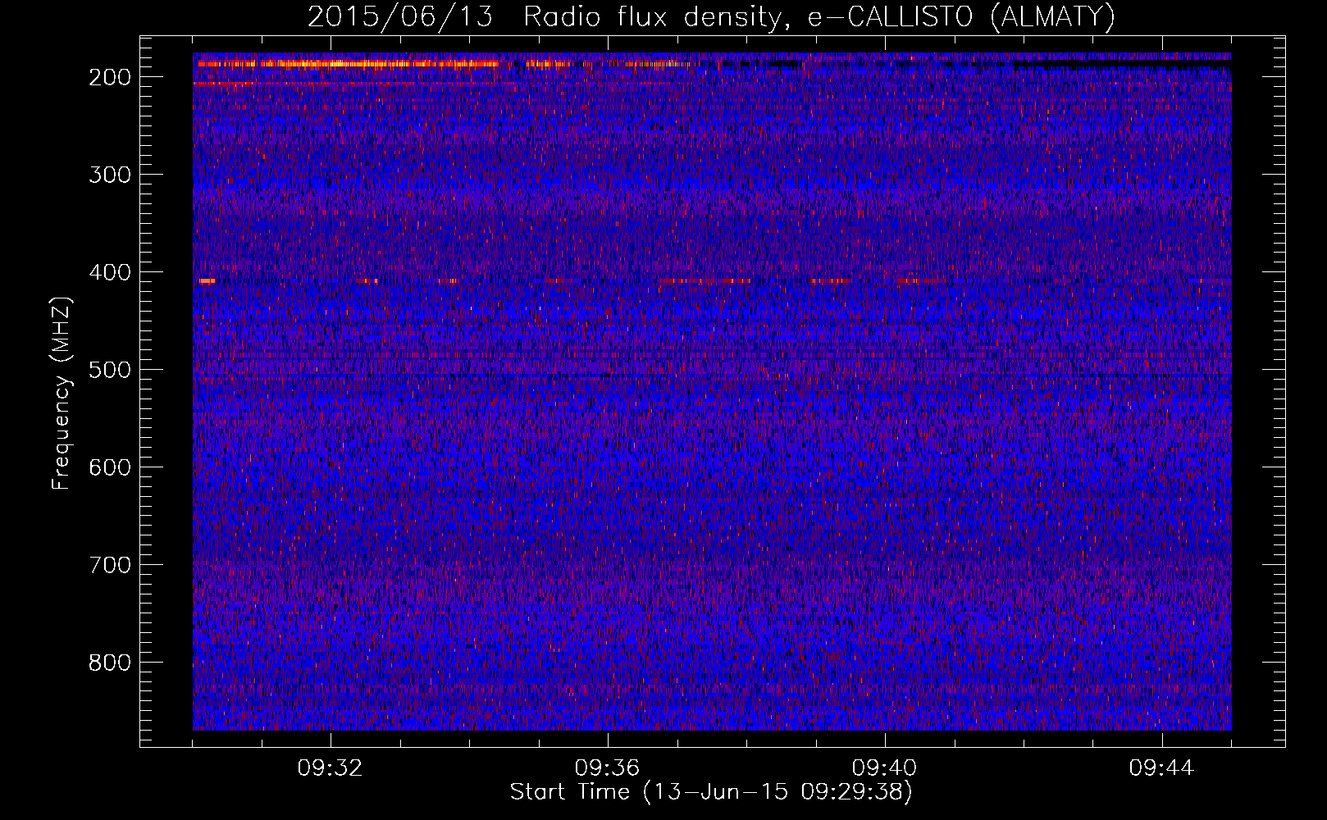The width and height of the screenshot is (1327, 820).
Task: Click the 800 frequency tick label
Action: (109, 663)
